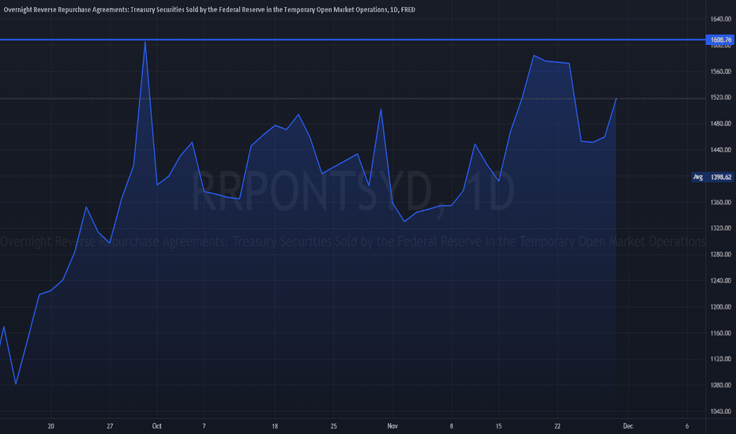Click the 18 date label on time axis
Screen dimensions: 736x434
point(275,426)
